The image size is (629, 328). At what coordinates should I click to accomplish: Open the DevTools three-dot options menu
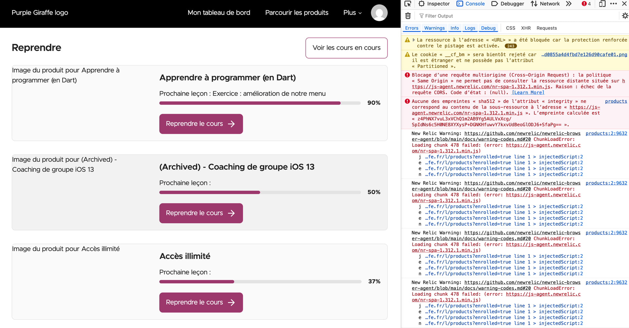pos(614,4)
